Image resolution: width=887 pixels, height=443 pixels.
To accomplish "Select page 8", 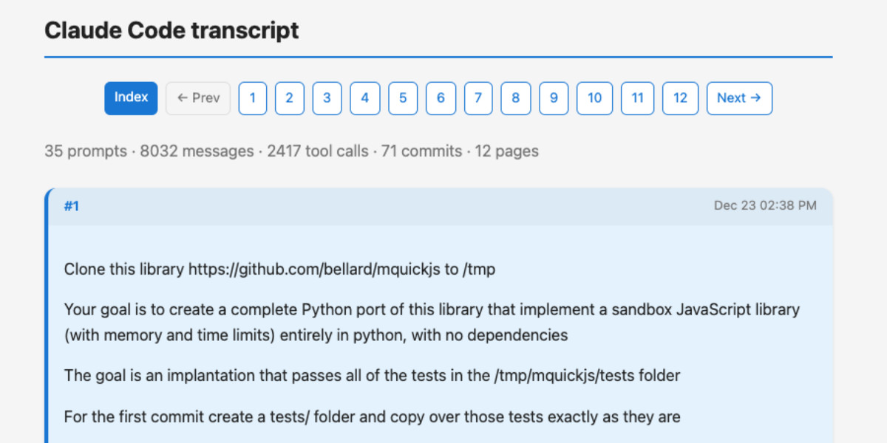I will [x=515, y=98].
